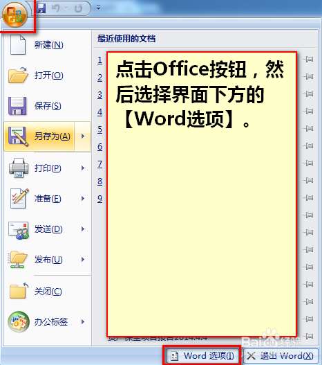Expand the 打印(P) submenu arrow
The height and width of the screenshot is (365, 322).
pyautogui.click(x=83, y=168)
